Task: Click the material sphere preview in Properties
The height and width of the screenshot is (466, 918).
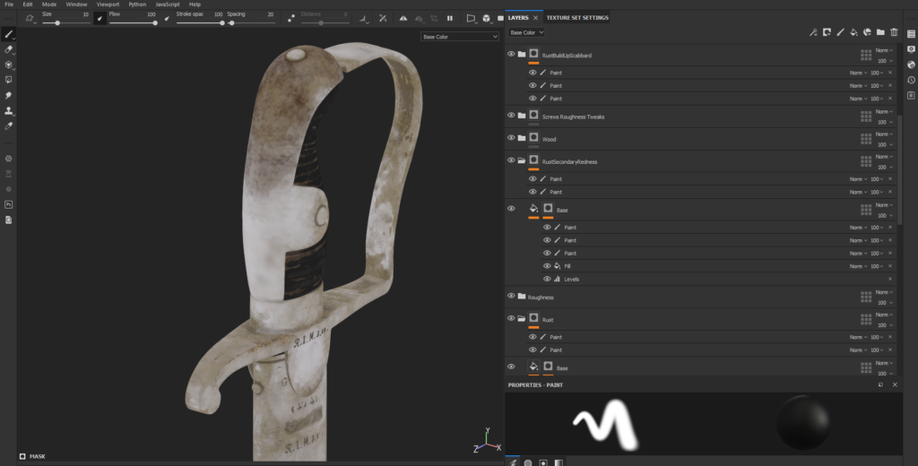Action: (803, 423)
